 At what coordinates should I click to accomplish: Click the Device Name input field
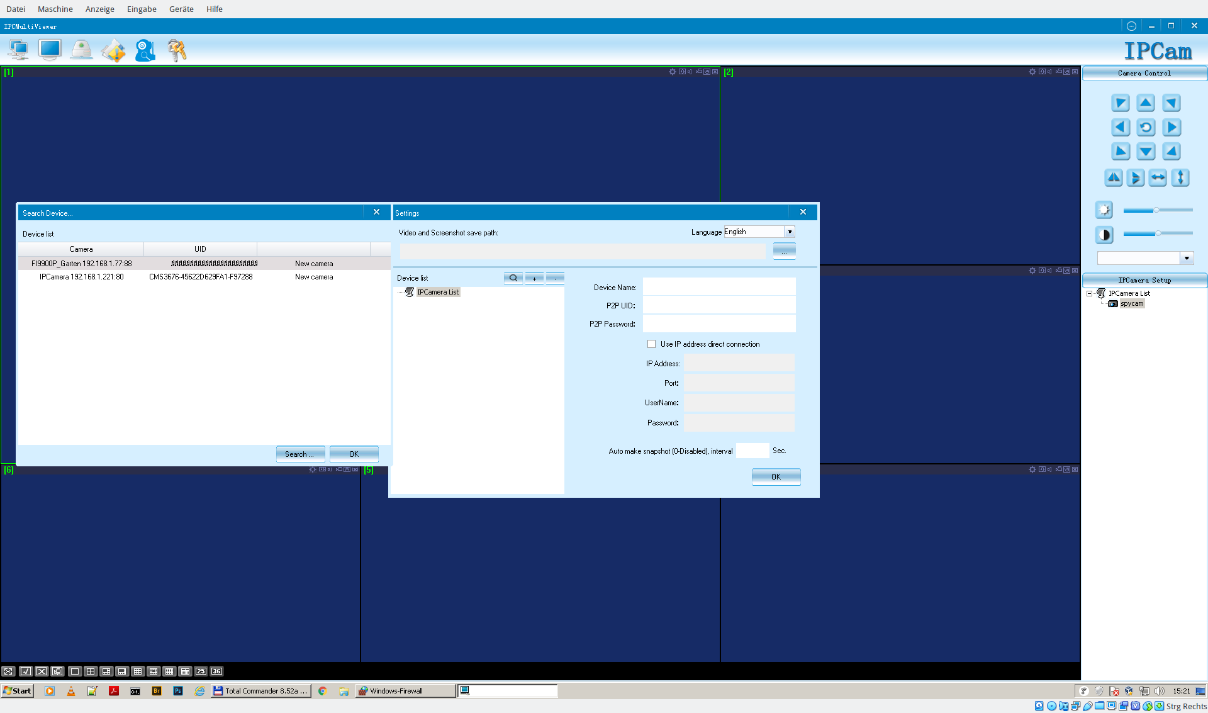[719, 288]
